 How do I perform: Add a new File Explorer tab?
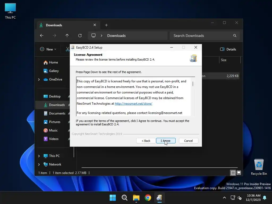pos(106,25)
